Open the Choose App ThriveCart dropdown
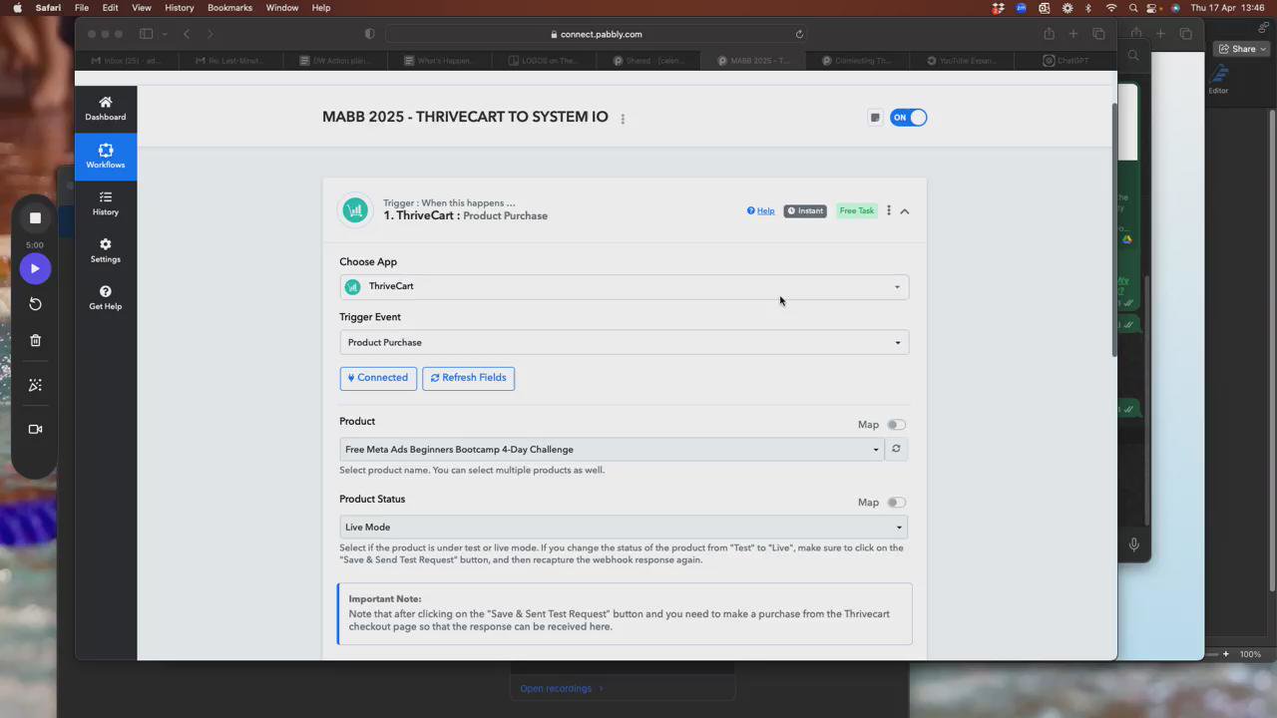1277x718 pixels. pos(624,287)
